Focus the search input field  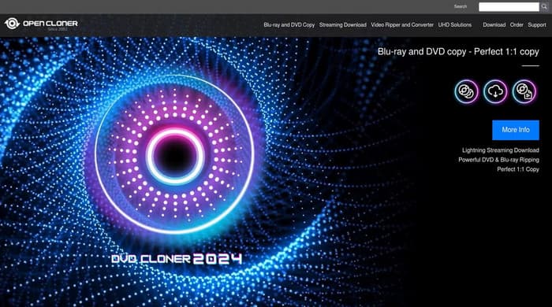pyautogui.click(x=509, y=6)
